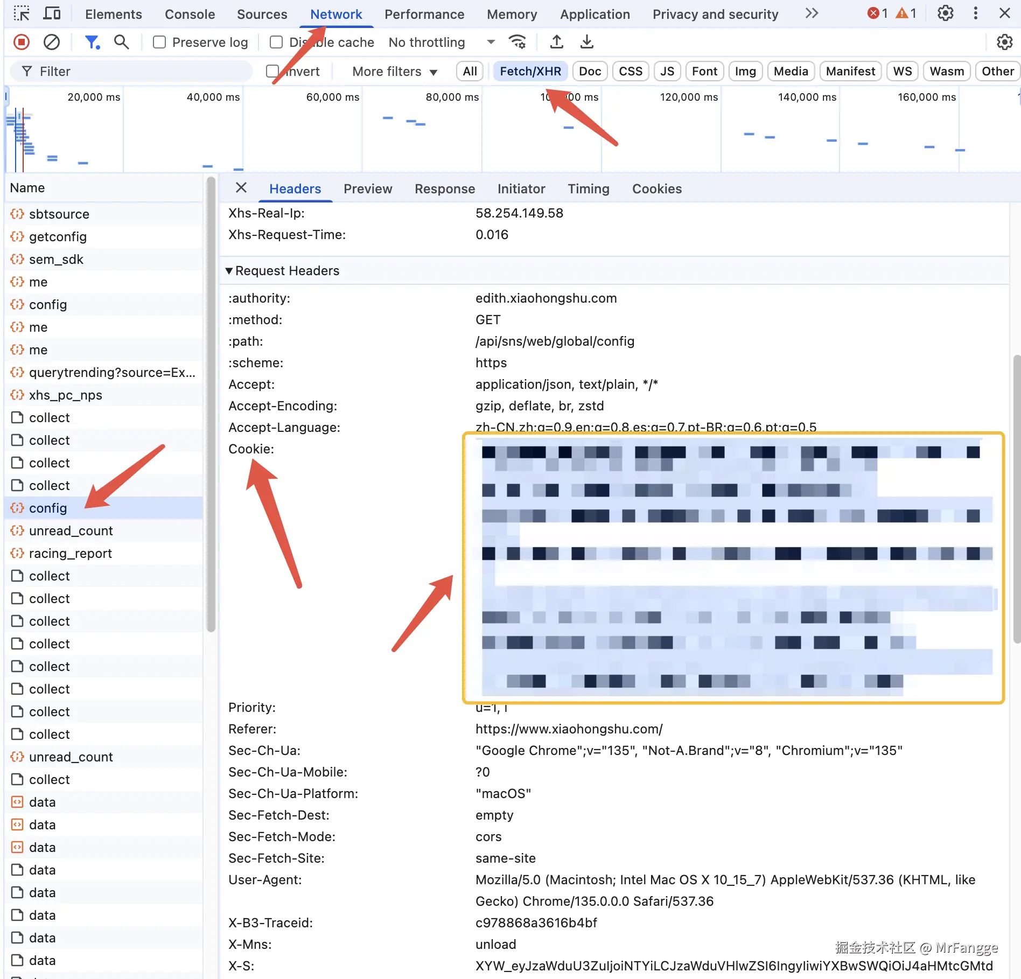This screenshot has width=1021, height=979.
Task: Toggle the filter funnel icon
Action: [92, 42]
